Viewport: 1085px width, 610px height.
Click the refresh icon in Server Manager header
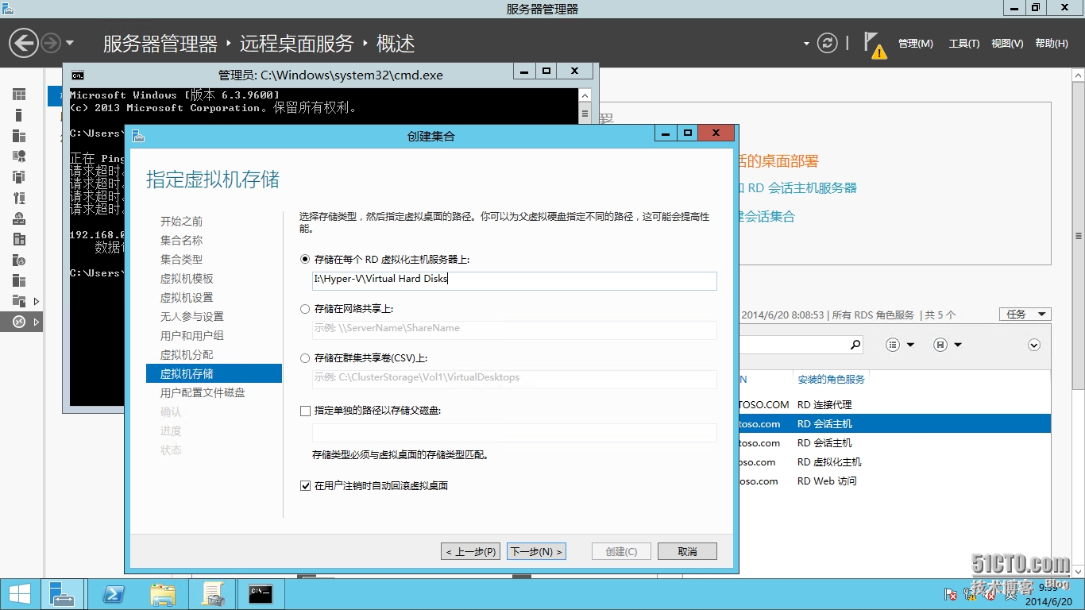coord(828,43)
